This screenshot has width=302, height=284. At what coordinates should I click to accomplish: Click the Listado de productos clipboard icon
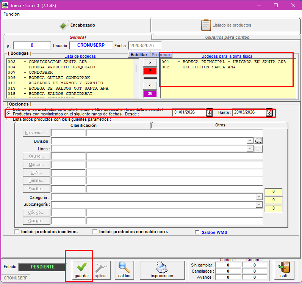[x=206, y=25]
